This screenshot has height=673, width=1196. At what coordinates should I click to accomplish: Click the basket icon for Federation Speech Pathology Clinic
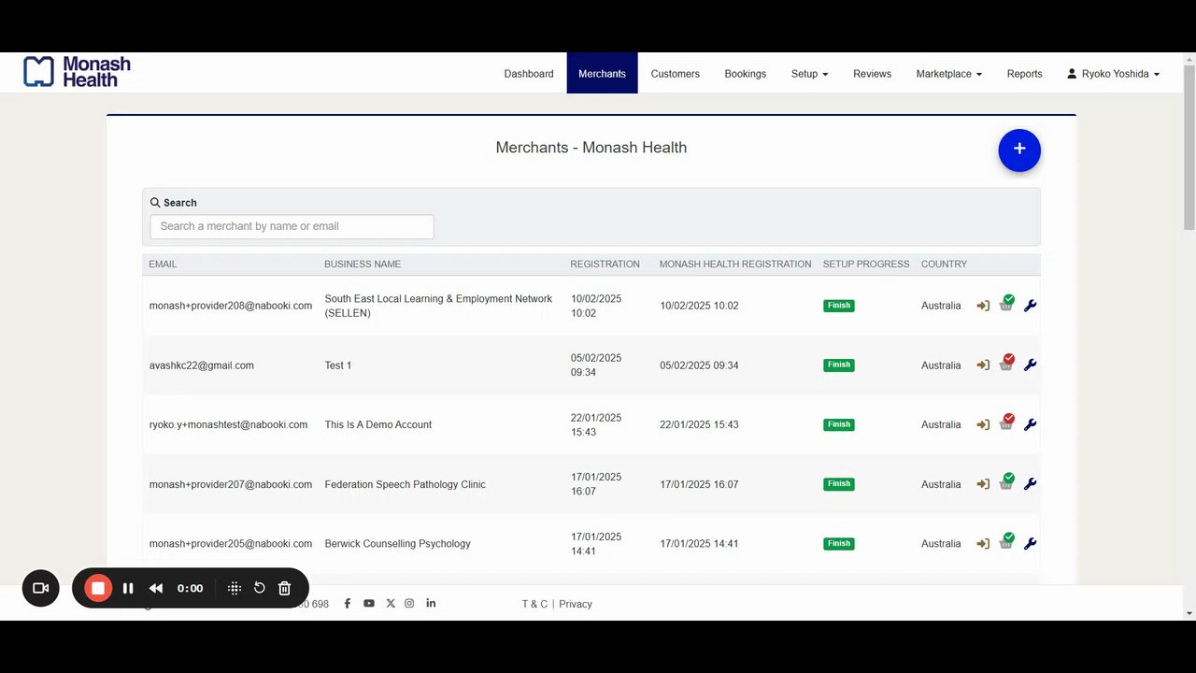pyautogui.click(x=1006, y=482)
